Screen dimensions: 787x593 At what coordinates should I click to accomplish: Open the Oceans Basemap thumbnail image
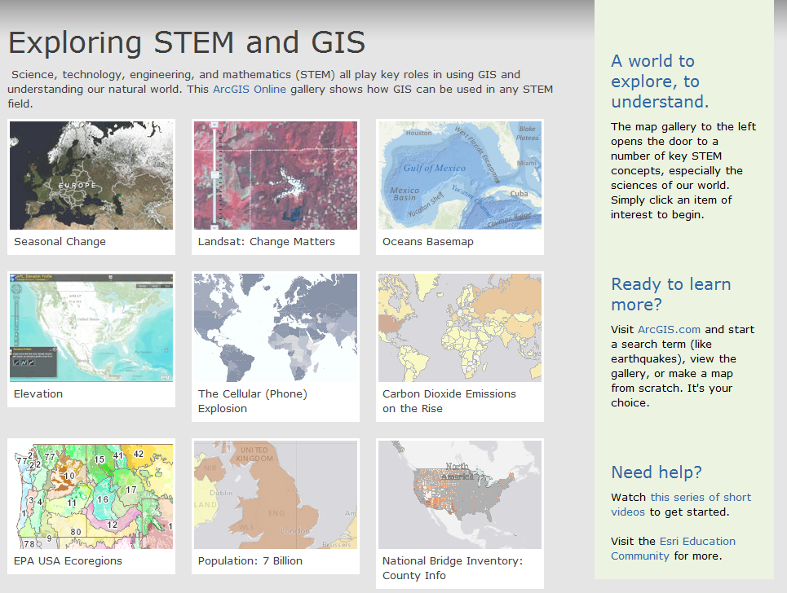(460, 175)
